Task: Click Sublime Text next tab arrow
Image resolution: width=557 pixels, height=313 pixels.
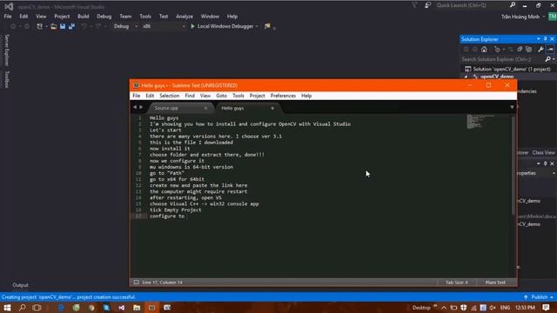Action: pyautogui.click(x=141, y=107)
